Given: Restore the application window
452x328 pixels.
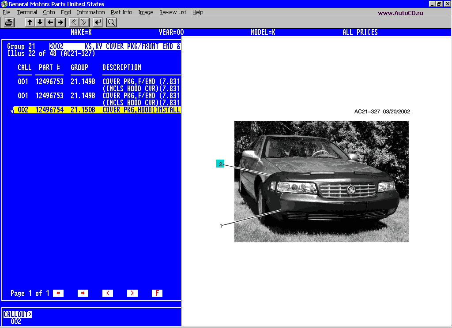Looking at the screenshot, I should point(439,4).
